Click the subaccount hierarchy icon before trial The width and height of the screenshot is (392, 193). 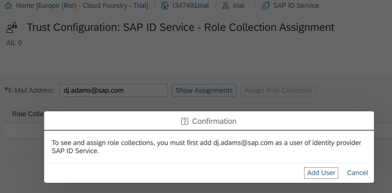click(x=225, y=6)
